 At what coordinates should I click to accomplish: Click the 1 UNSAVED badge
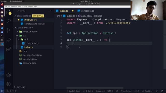point(38,16)
